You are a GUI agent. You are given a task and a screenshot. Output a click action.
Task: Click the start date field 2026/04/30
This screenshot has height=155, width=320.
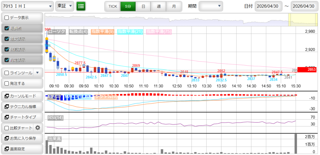[268, 6]
